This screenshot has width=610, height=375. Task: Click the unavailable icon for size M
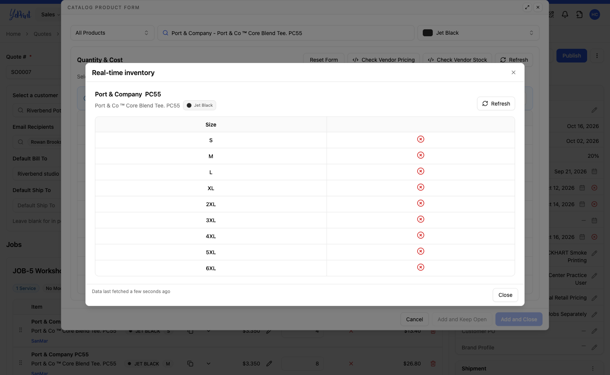(x=421, y=155)
